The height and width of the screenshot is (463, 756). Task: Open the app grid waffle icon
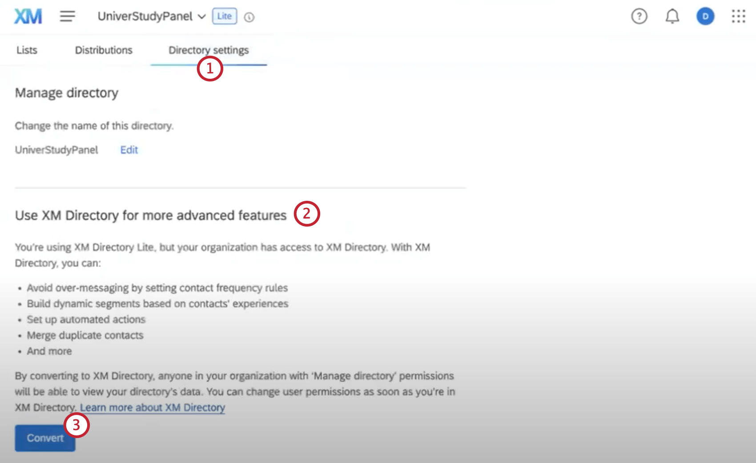tap(738, 16)
